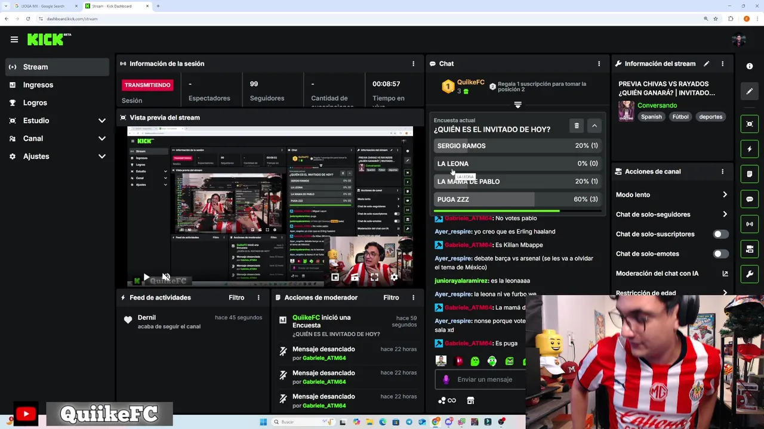Click the info icon in right toolbar

(x=750, y=66)
